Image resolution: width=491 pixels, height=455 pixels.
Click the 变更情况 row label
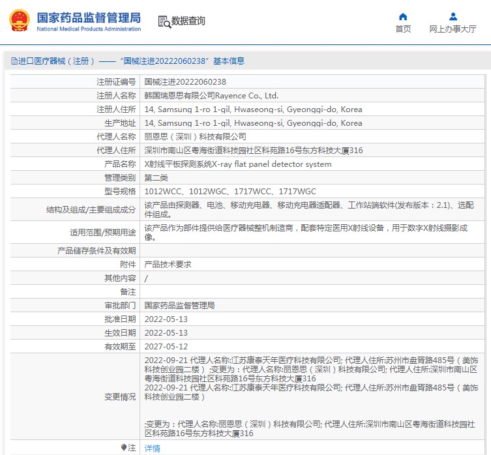tap(120, 397)
